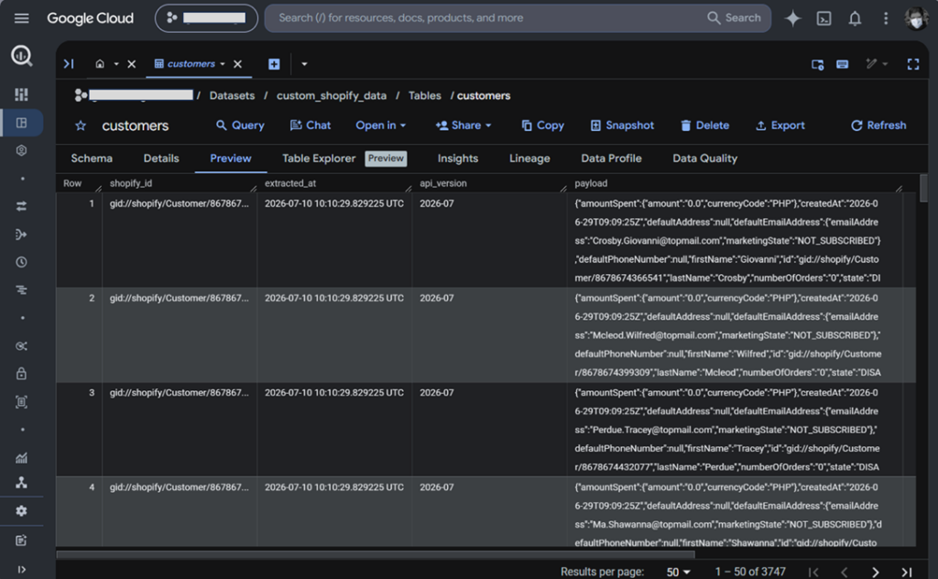
Task: Open notifications bell
Action: (x=855, y=18)
